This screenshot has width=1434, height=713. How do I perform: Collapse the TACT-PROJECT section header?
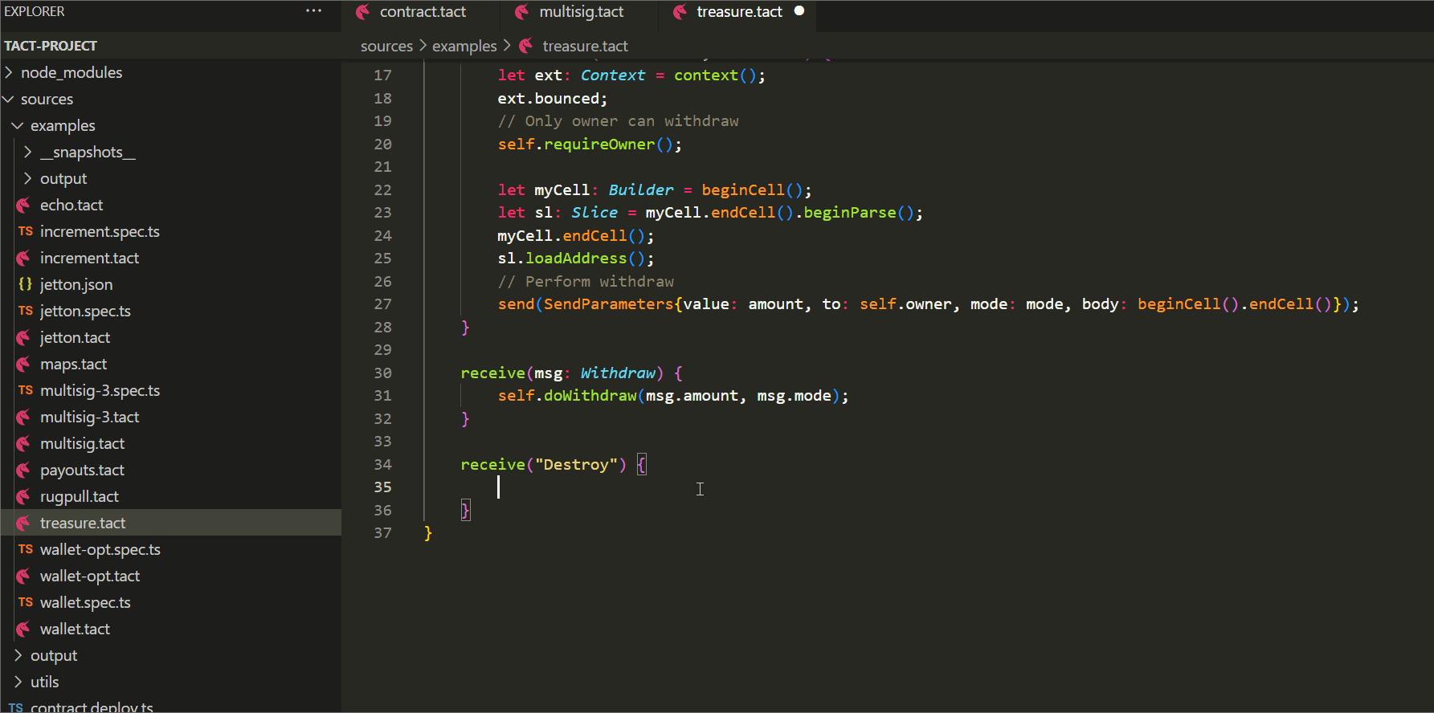coord(51,46)
